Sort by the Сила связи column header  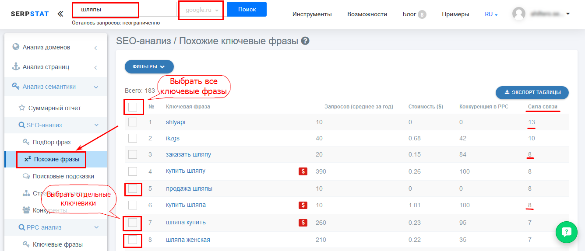tap(543, 107)
